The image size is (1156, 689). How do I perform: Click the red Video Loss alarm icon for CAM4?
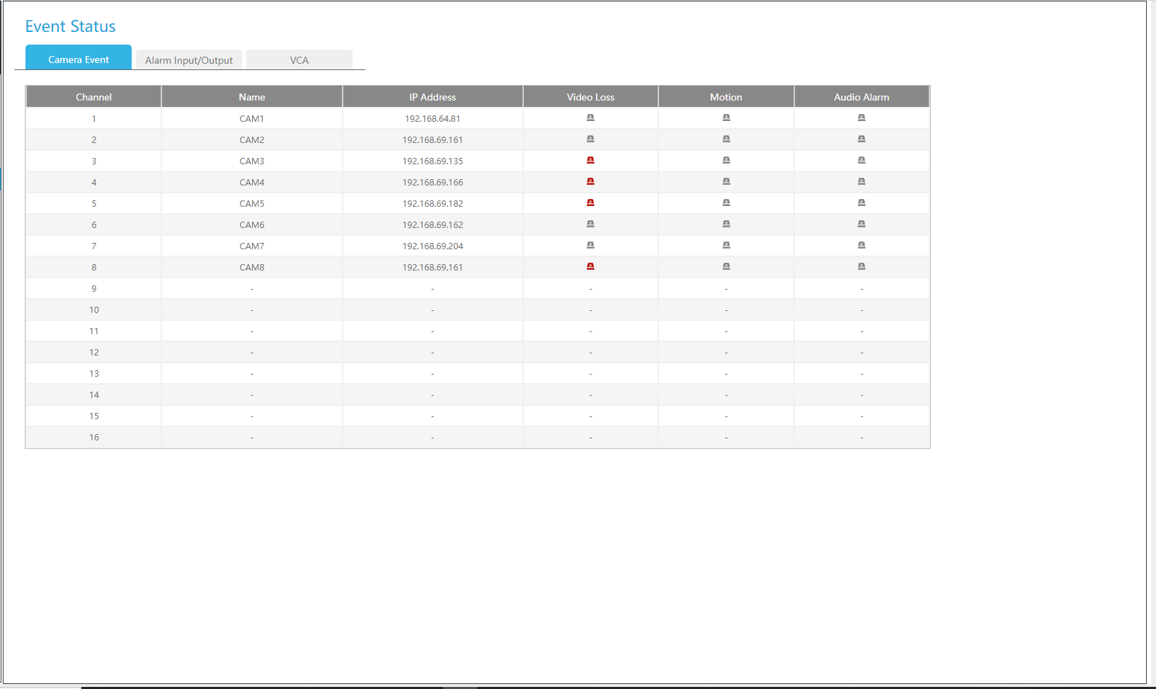click(590, 182)
